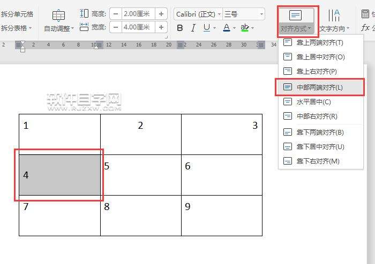Apply text highlight color
Viewport: 375px width, 264px height.
pyautogui.click(x=245, y=28)
